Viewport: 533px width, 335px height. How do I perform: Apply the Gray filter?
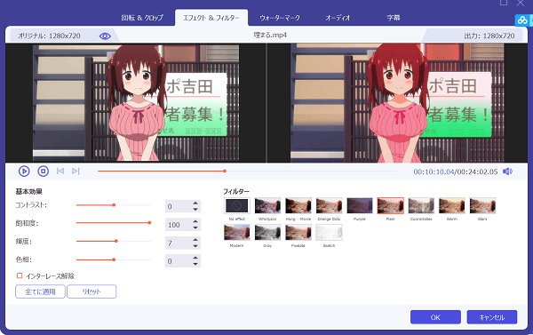(x=267, y=232)
